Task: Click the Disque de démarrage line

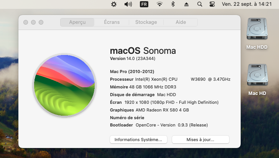Action: coord(143,95)
